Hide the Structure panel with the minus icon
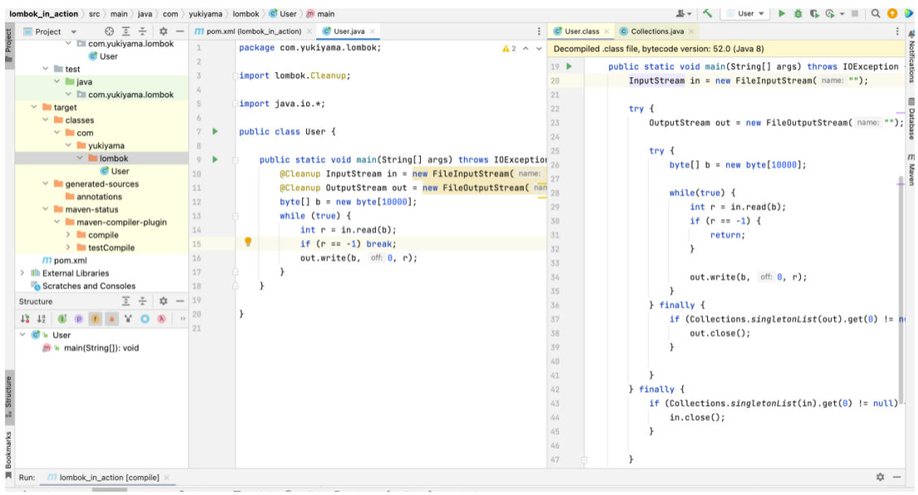Screen dimensions: 918x495 coord(180,301)
